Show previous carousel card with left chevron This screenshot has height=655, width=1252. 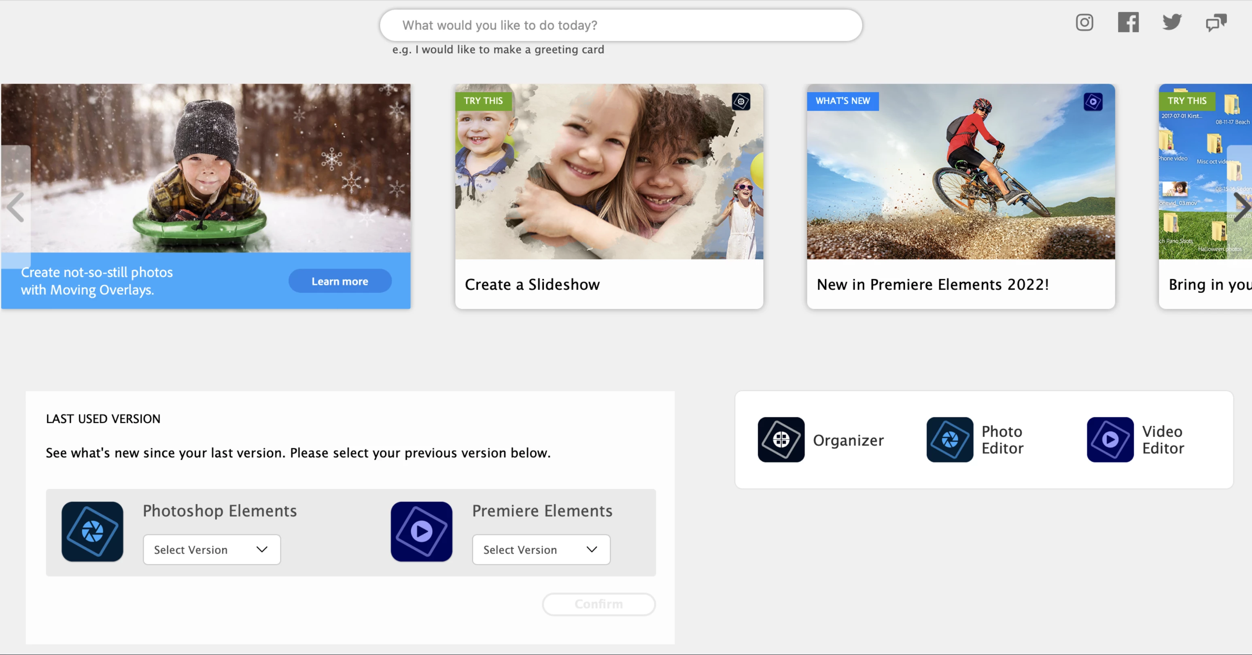coord(15,207)
